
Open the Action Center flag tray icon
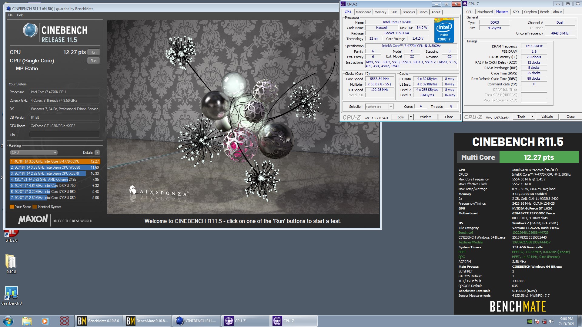(x=537, y=321)
